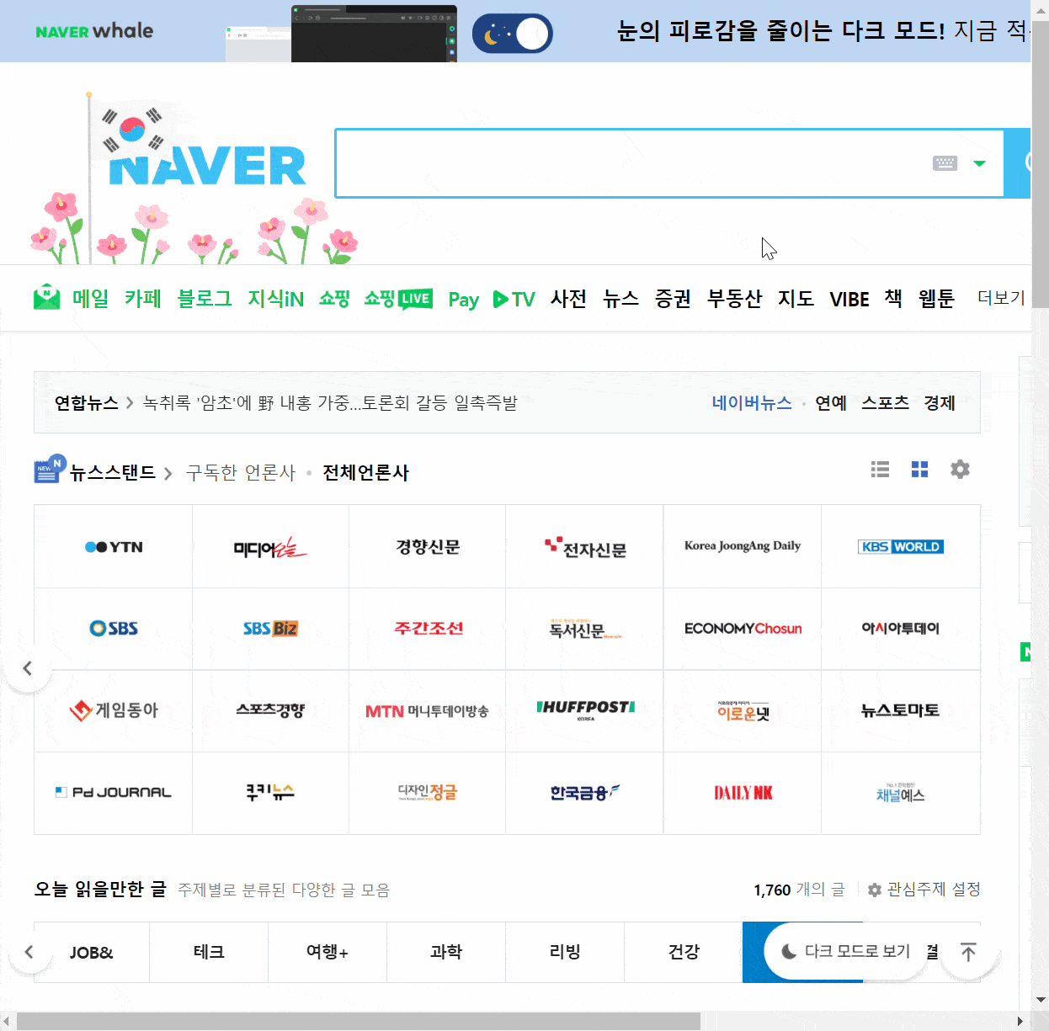
Task: Click the 뉴스스탠드 newspaper icon
Action: tap(49, 469)
